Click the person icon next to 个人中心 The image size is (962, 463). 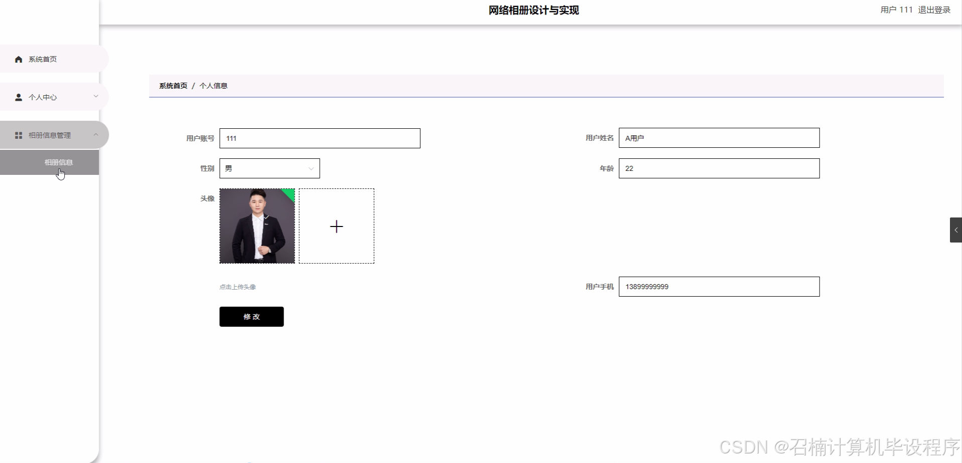click(19, 97)
